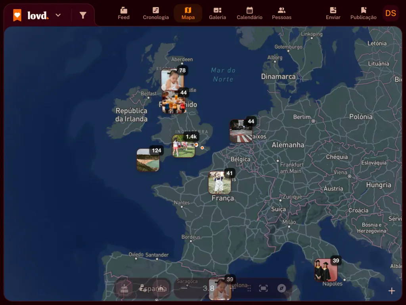Click the zoom level value 3.8
Screen dimensions: 406x305
209,288
